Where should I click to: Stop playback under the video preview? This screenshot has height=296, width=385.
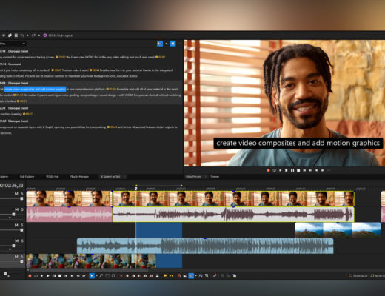tap(298, 170)
